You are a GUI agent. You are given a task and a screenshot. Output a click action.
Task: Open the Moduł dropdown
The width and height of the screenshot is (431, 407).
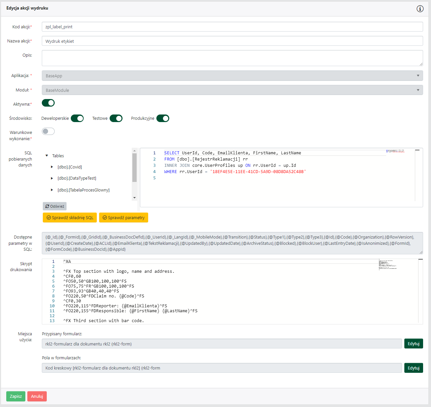pyautogui.click(x=232, y=90)
